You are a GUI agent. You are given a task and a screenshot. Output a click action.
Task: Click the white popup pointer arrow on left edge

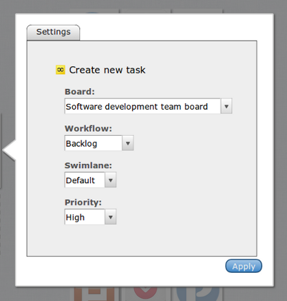coord(9,150)
